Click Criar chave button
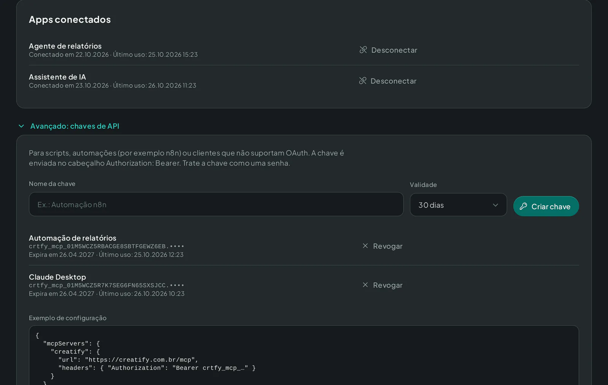This screenshot has height=385, width=608. (x=546, y=206)
